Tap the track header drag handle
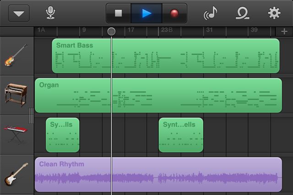 [31, 116]
